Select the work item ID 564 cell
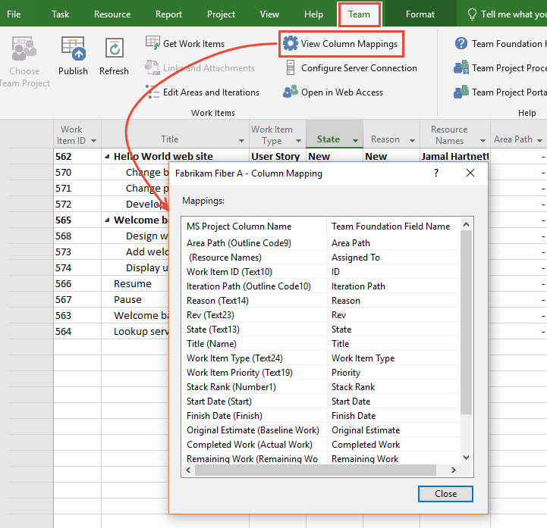547x528 pixels. pos(77,331)
